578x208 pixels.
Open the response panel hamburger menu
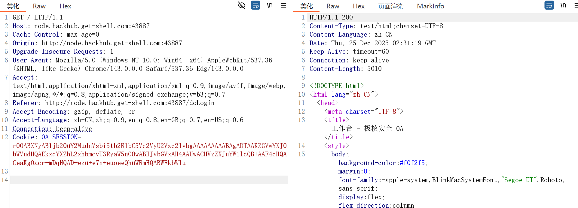(x=576, y=5)
